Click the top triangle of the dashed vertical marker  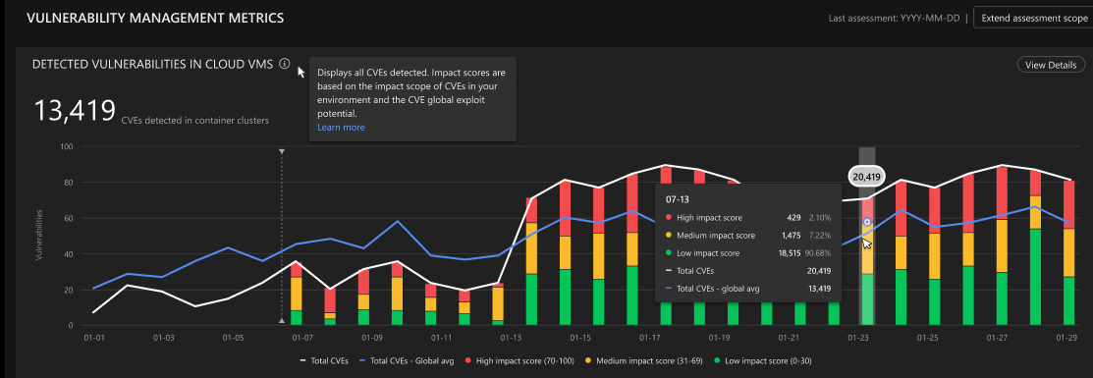[x=282, y=150]
